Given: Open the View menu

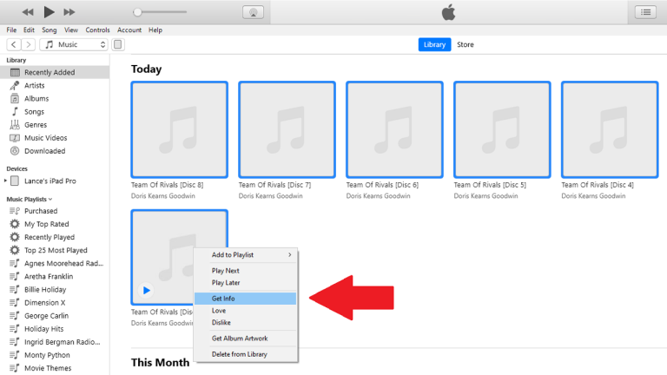Looking at the screenshot, I should coord(71,30).
